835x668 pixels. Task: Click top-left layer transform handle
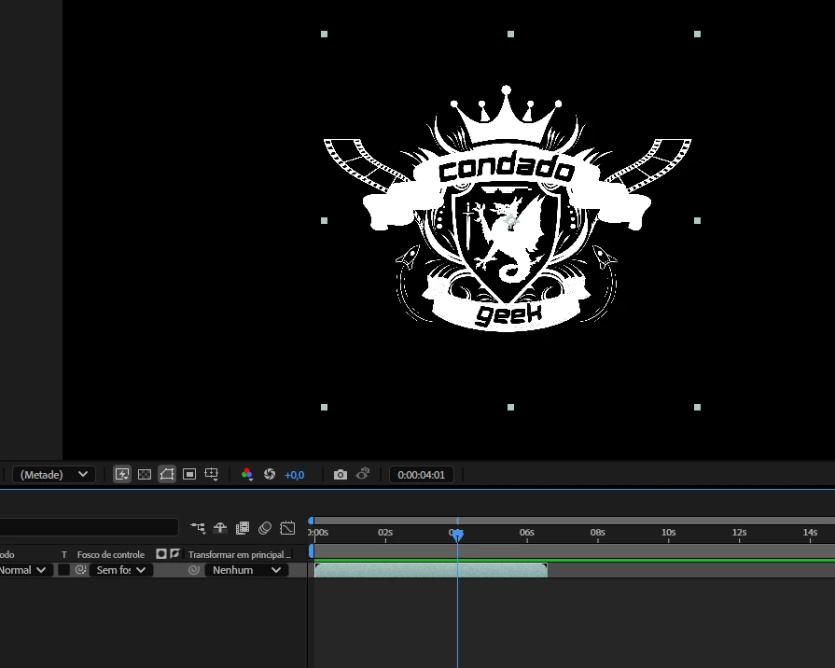pos(325,35)
